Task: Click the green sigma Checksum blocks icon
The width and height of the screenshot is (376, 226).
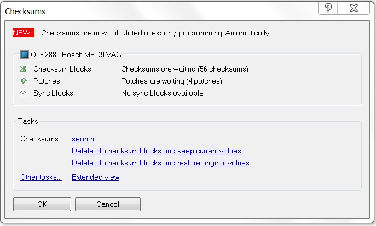Action: click(23, 69)
